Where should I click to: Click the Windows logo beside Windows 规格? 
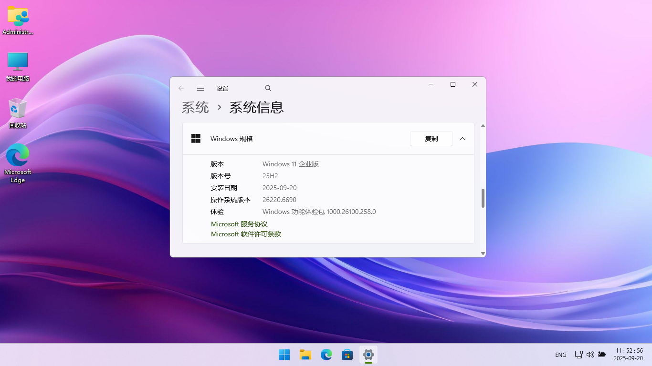click(196, 139)
